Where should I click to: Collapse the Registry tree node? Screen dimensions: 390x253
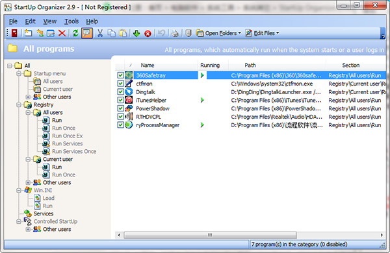click(19, 105)
